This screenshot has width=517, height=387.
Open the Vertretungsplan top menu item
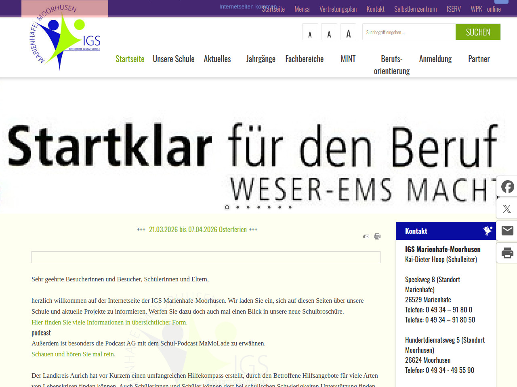[338, 9]
